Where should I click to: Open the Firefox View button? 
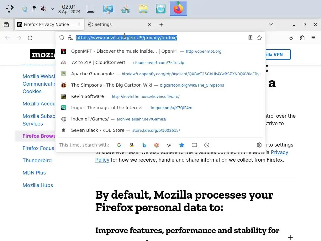click(6, 24)
